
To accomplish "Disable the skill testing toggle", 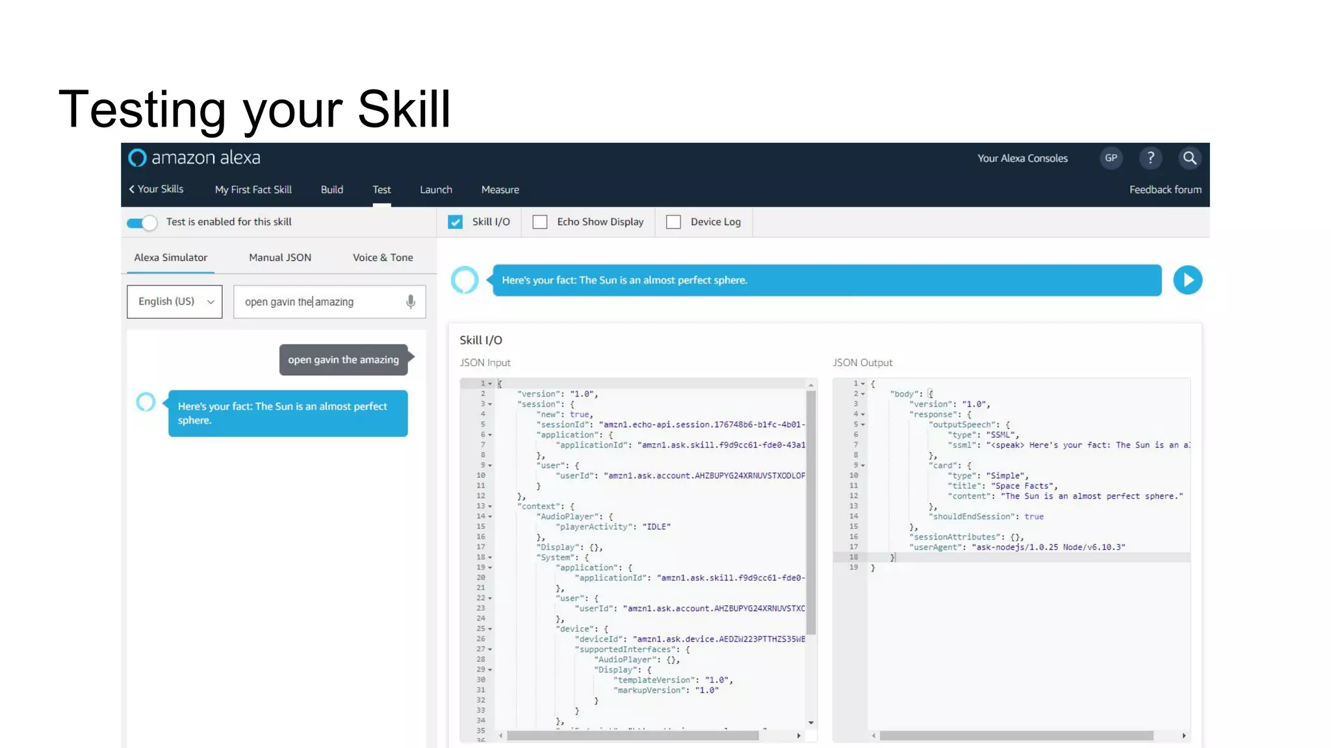I will click(x=142, y=223).
